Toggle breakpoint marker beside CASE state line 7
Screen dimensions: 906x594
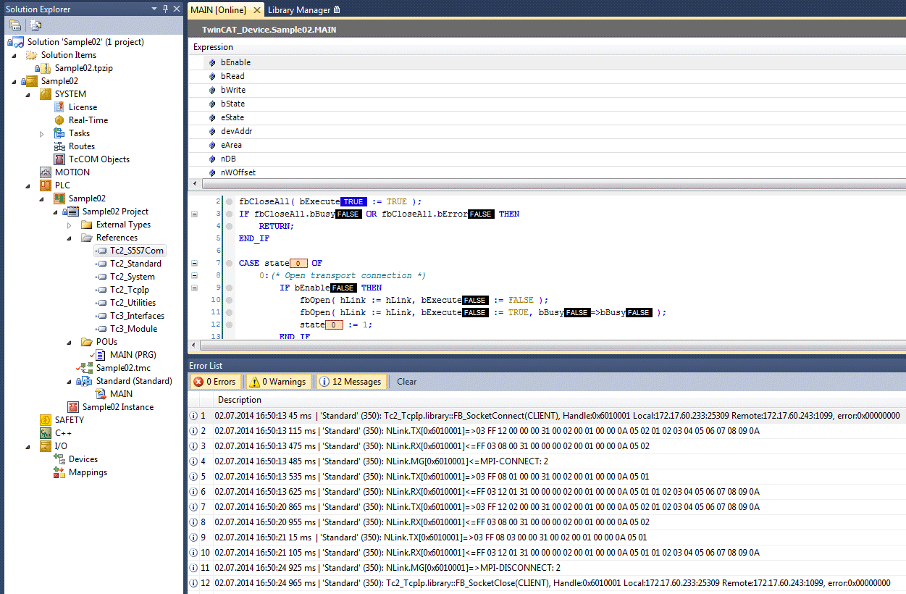(x=229, y=263)
